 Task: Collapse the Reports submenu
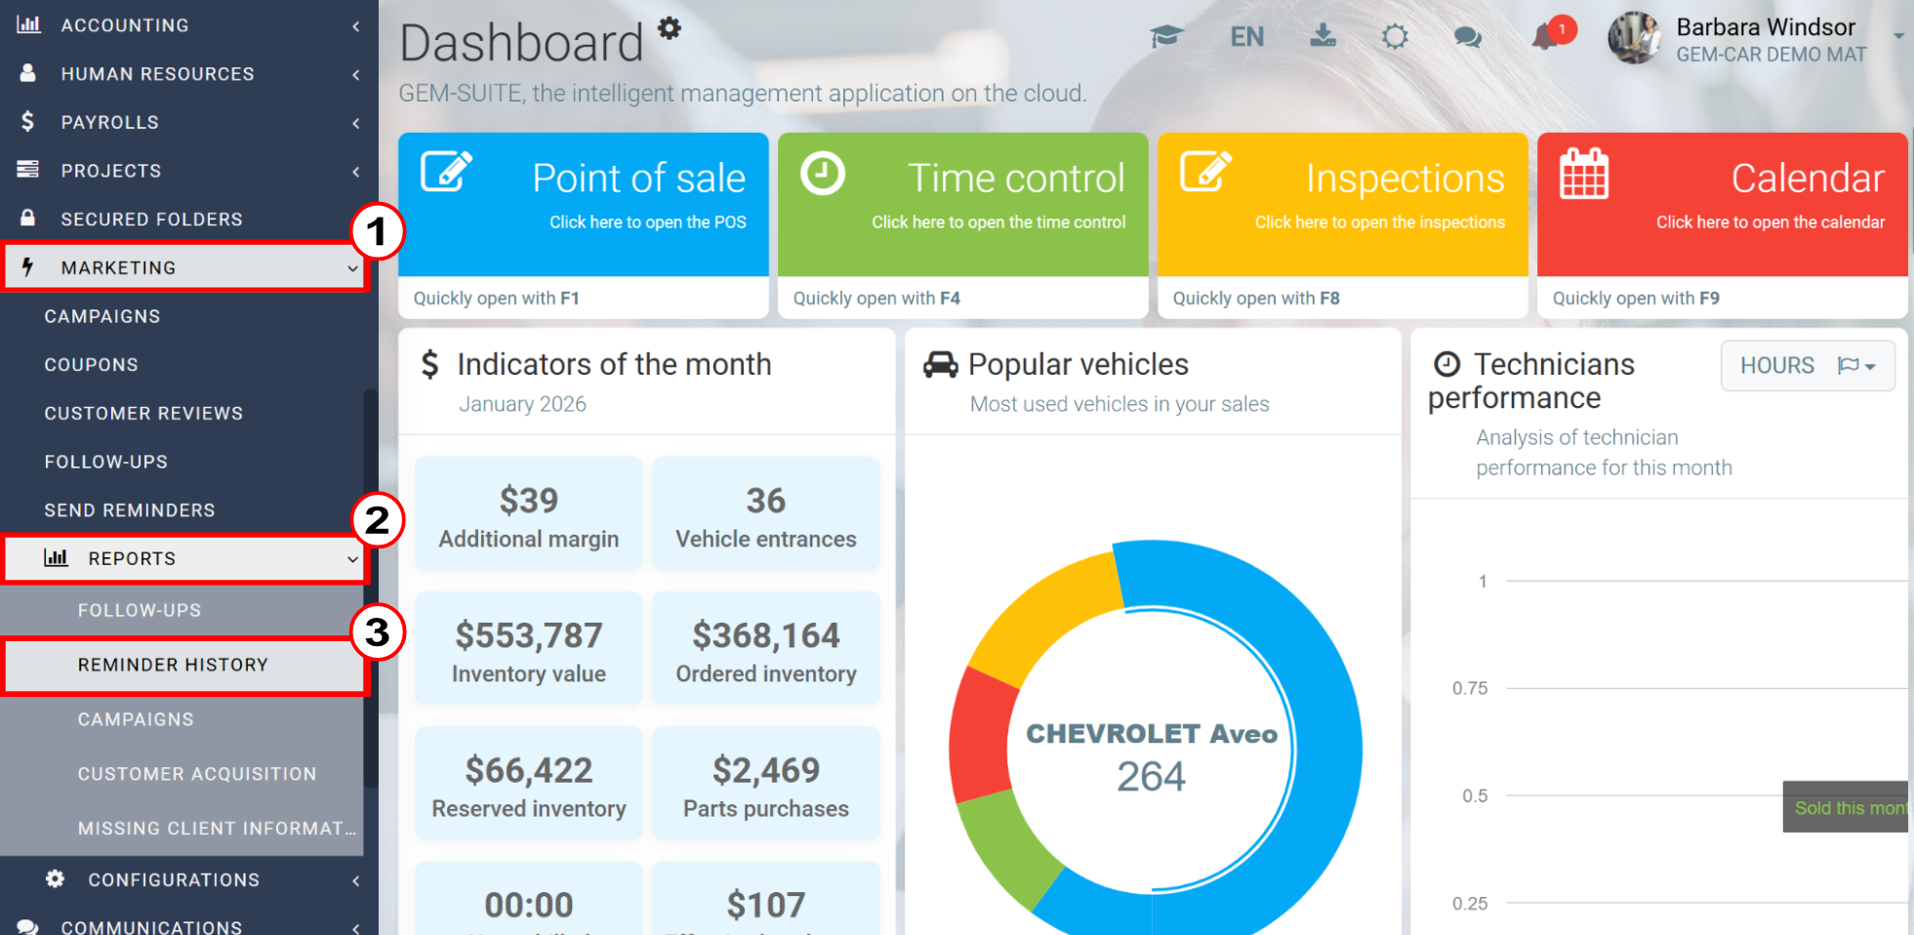pyautogui.click(x=185, y=559)
